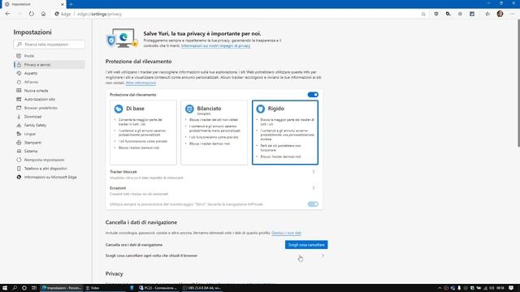
Task: Open Cortana from the taskbar
Action: tap(24, 288)
